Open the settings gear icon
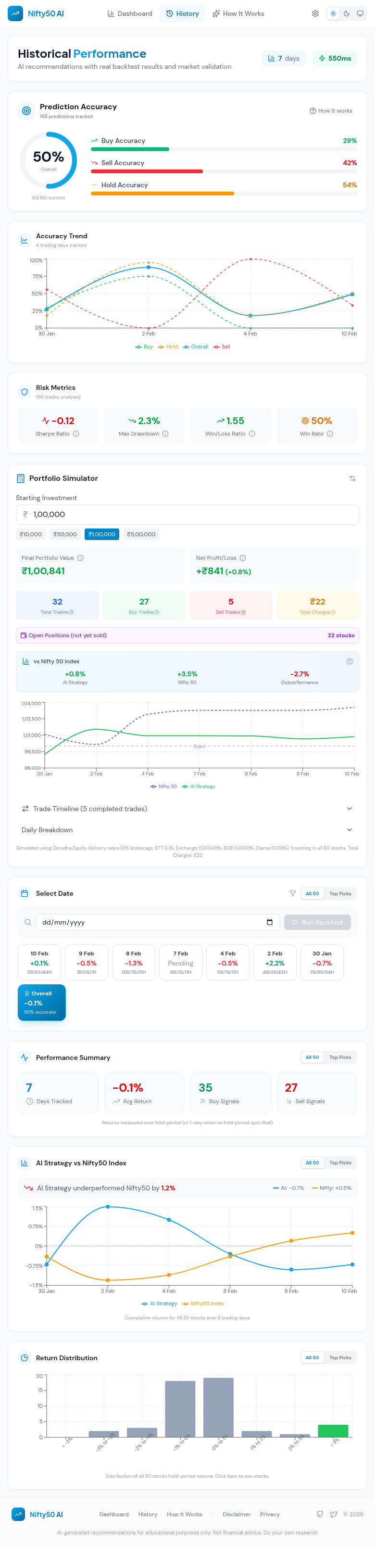 coord(315,13)
